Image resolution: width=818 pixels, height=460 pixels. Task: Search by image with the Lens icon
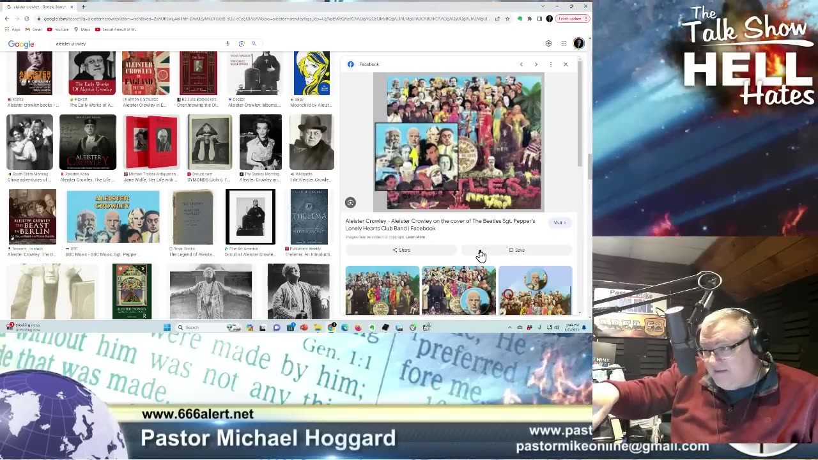(x=241, y=43)
